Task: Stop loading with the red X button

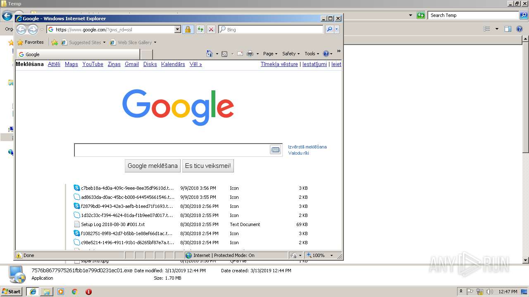Action: pyautogui.click(x=211, y=29)
